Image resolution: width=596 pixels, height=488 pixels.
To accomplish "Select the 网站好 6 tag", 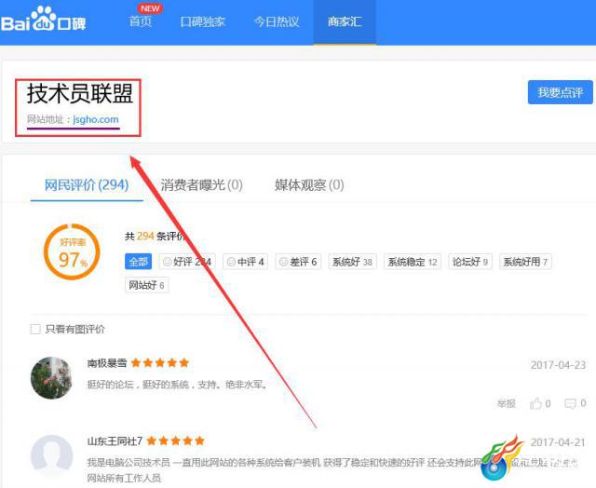I will [x=147, y=285].
